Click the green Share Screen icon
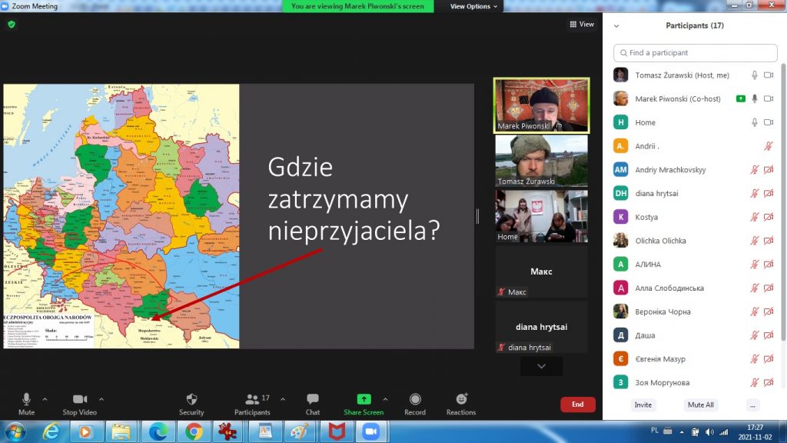Image resolution: width=787 pixels, height=443 pixels. [x=364, y=399]
